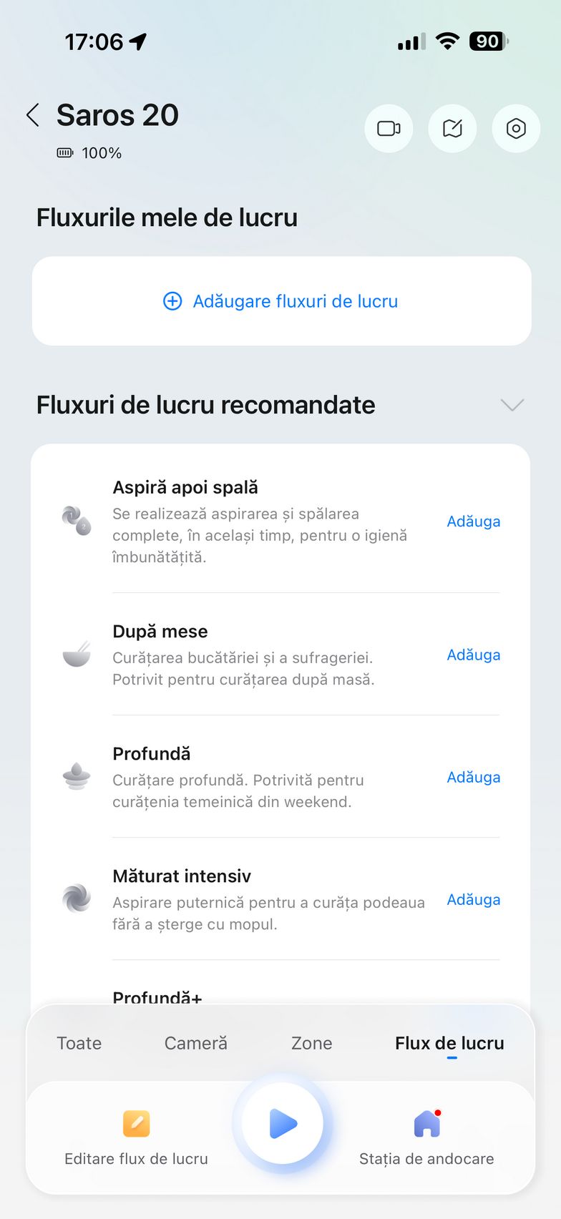Tap the Editare flux de lucru icon
The image size is (561, 1219).
click(136, 1123)
